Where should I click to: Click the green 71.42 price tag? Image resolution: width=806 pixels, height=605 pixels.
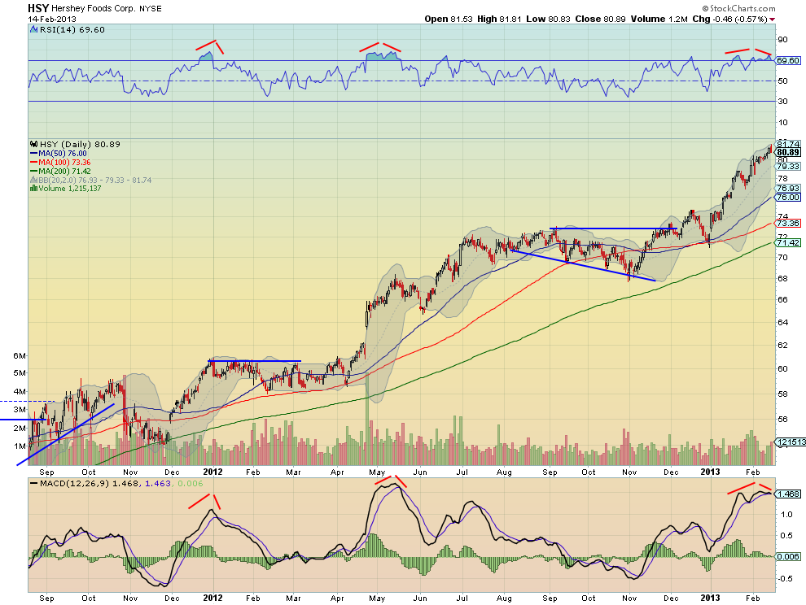(x=789, y=242)
